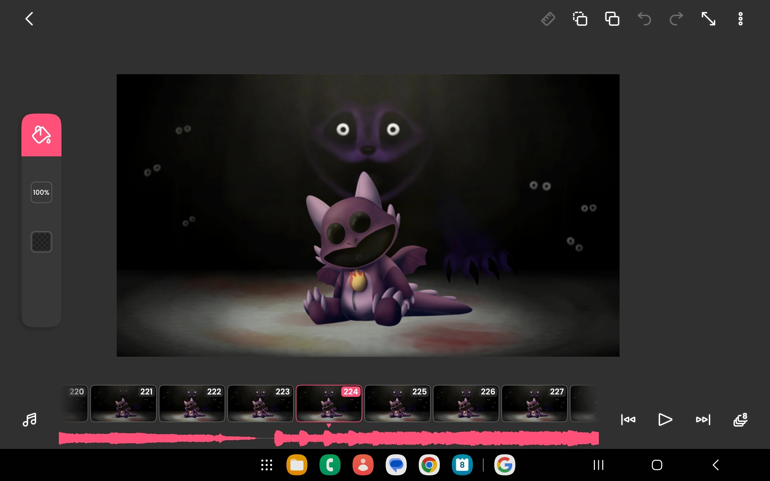
Task: Open the layers panel showing 8
Action: 740,420
